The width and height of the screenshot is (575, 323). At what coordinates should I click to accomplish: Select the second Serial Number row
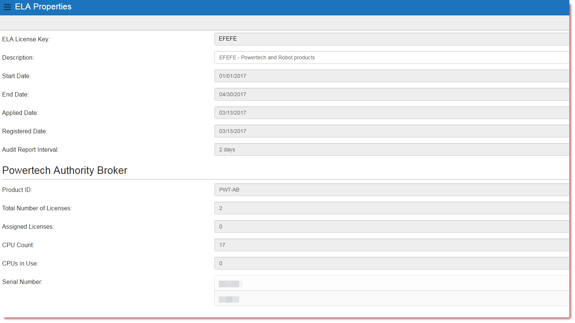pos(392,299)
